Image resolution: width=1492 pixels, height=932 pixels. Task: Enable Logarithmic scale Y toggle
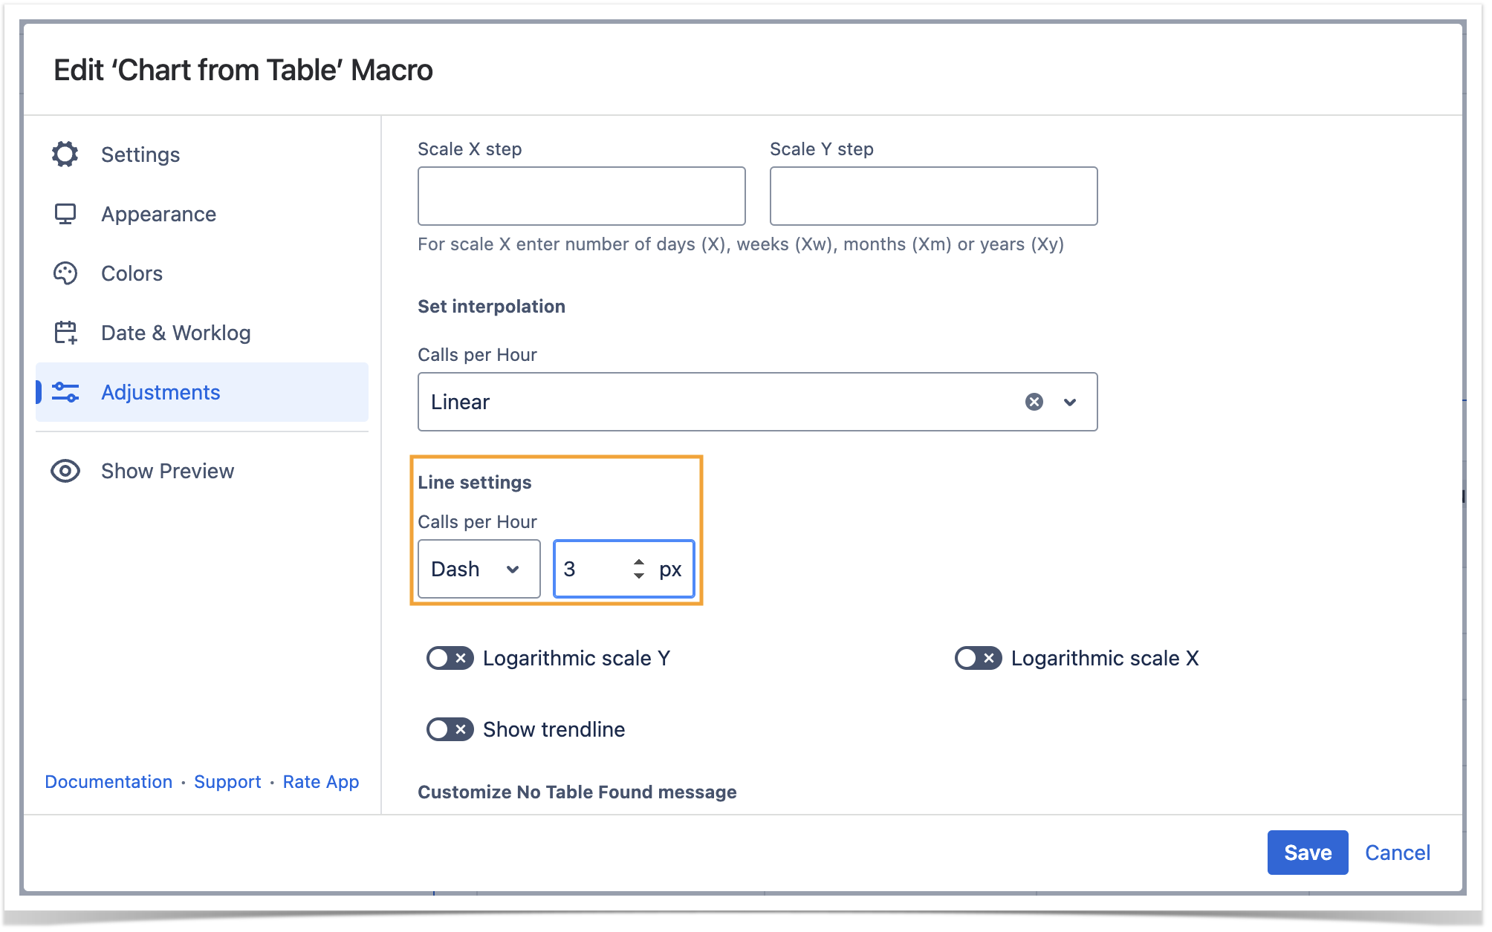point(450,658)
